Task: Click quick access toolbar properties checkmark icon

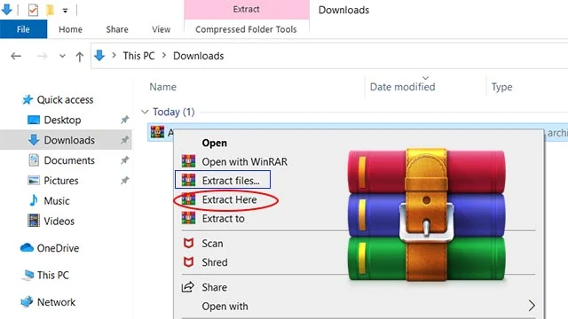Action: coord(33,10)
